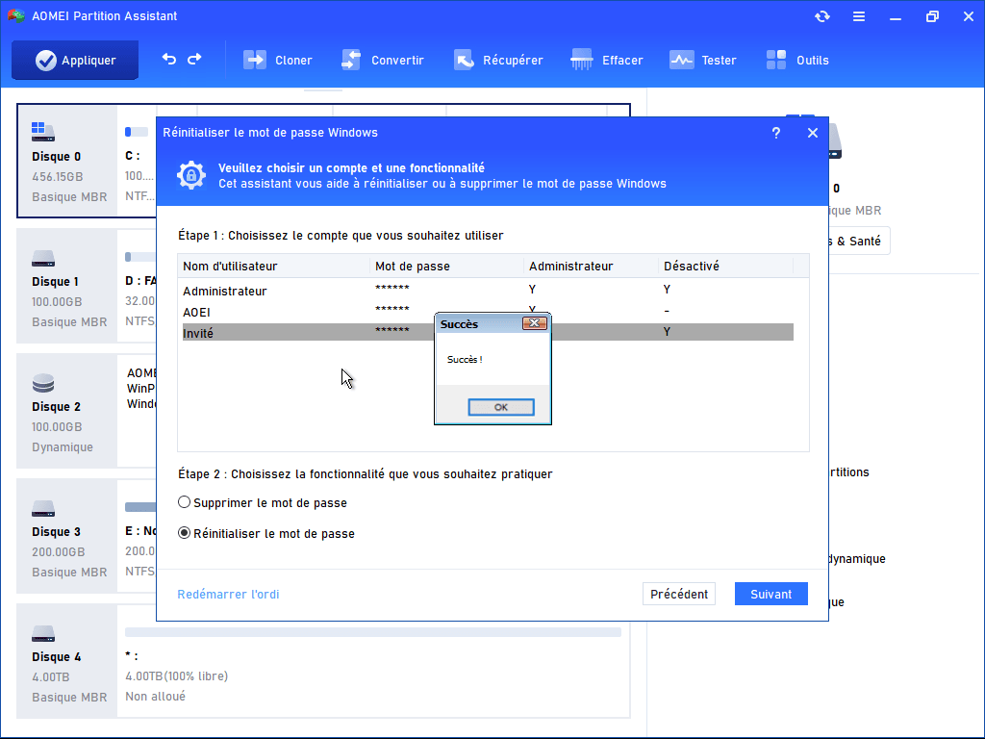Viewport: 985px width, 739px height.
Task: Open the hamburger menu in title bar
Action: click(x=859, y=16)
